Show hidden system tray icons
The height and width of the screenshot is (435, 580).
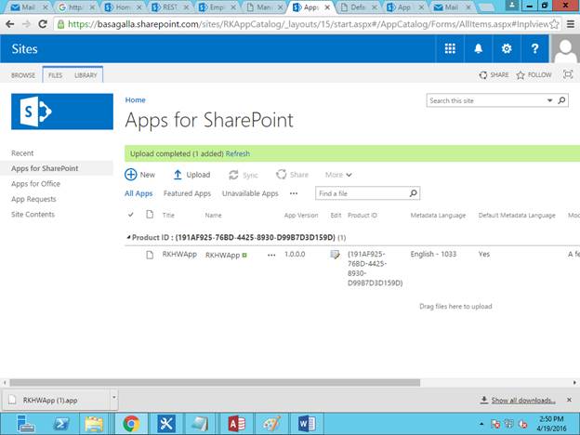(481, 424)
